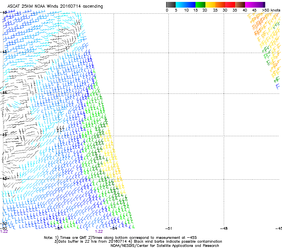Click the "0" legend scale label
Screen dimensions: 282x248
167,10
